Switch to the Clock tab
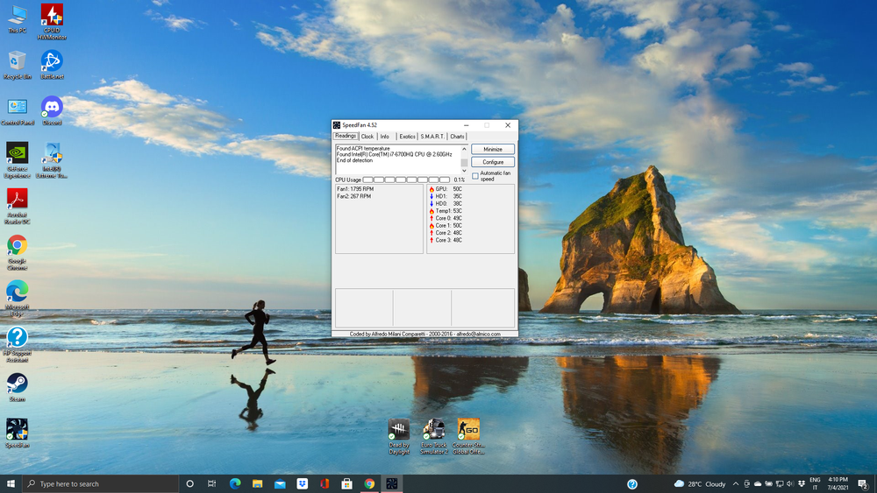The width and height of the screenshot is (877, 493). tap(367, 137)
